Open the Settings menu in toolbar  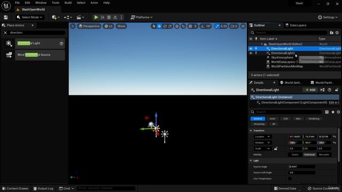point(328,17)
